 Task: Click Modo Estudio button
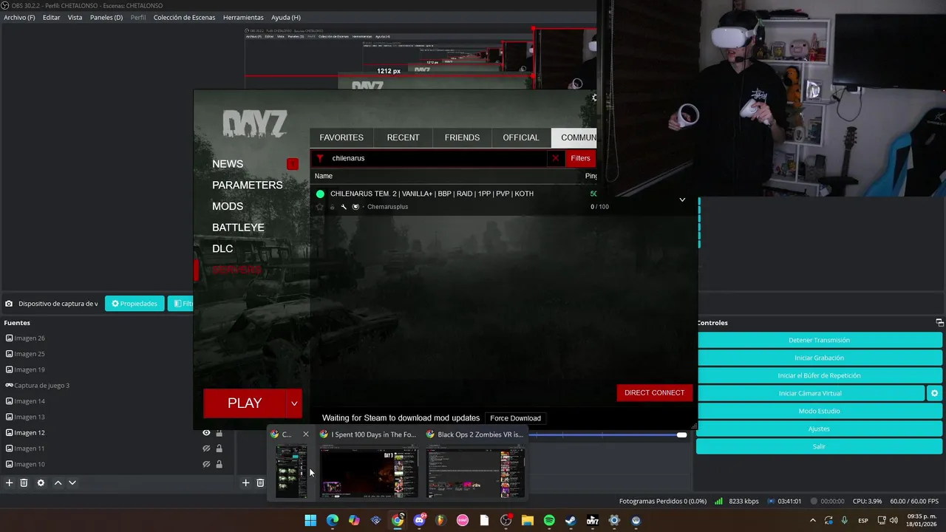pyautogui.click(x=819, y=411)
